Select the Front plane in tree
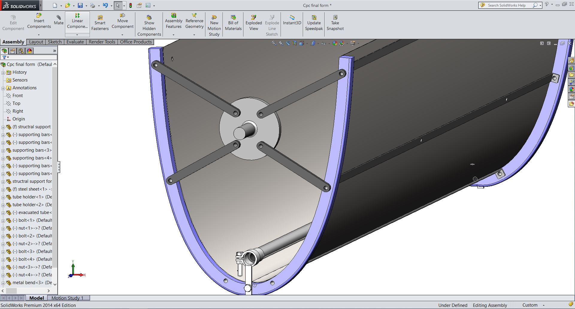 [18, 96]
